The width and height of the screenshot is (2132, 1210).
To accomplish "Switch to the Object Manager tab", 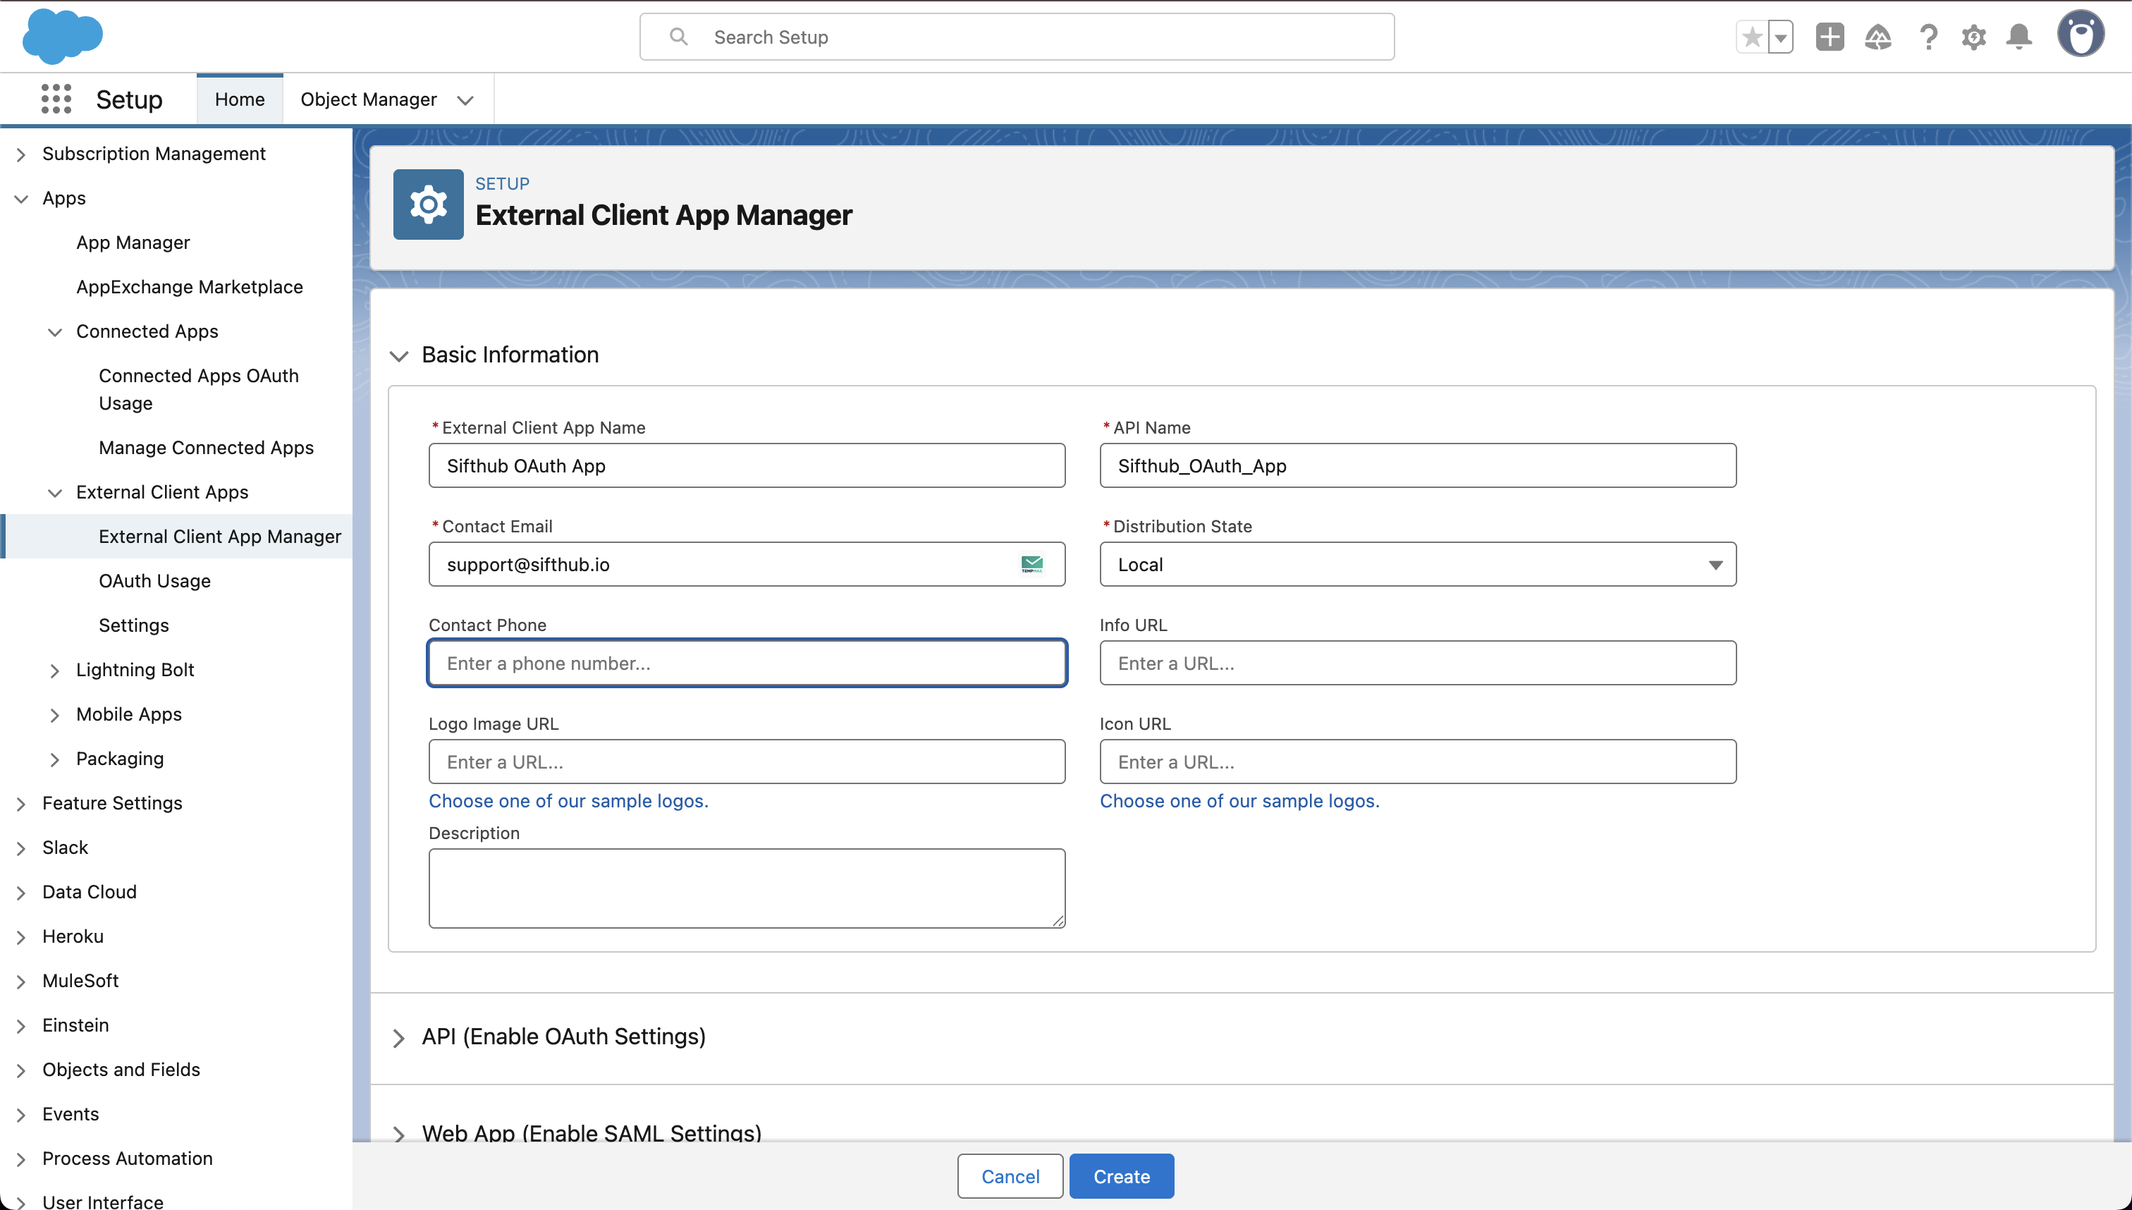I will 369,99.
